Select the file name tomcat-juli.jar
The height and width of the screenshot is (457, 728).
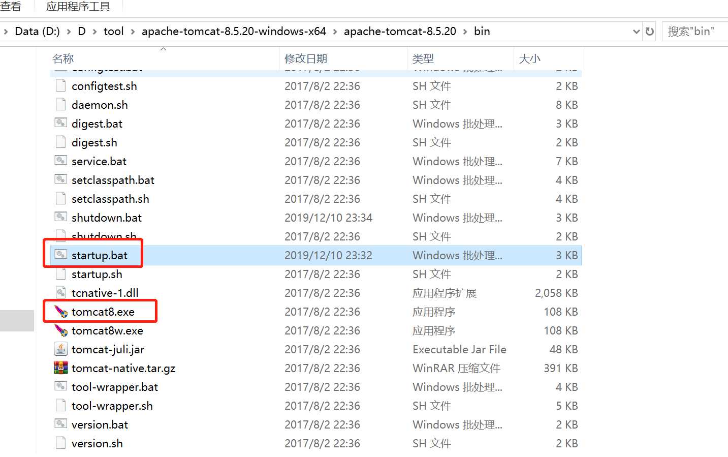coord(108,349)
